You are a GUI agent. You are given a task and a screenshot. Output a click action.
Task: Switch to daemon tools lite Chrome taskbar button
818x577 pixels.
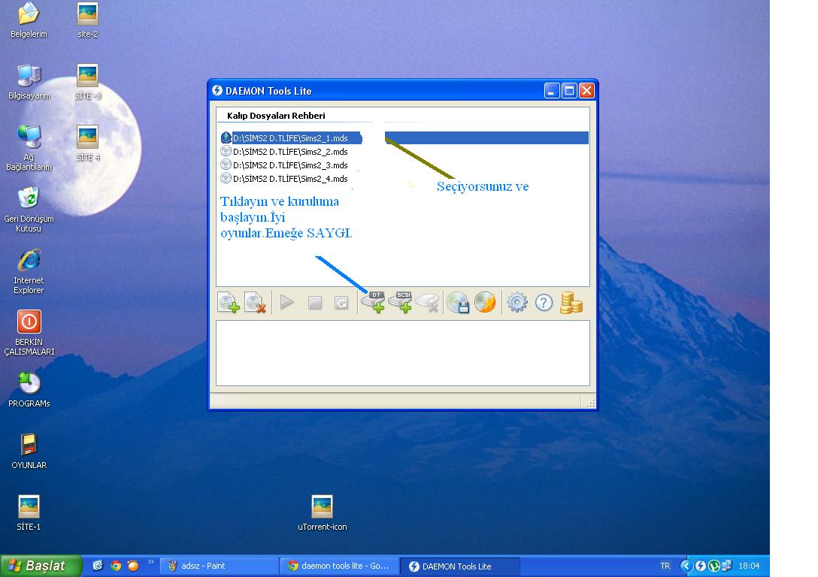[340, 566]
